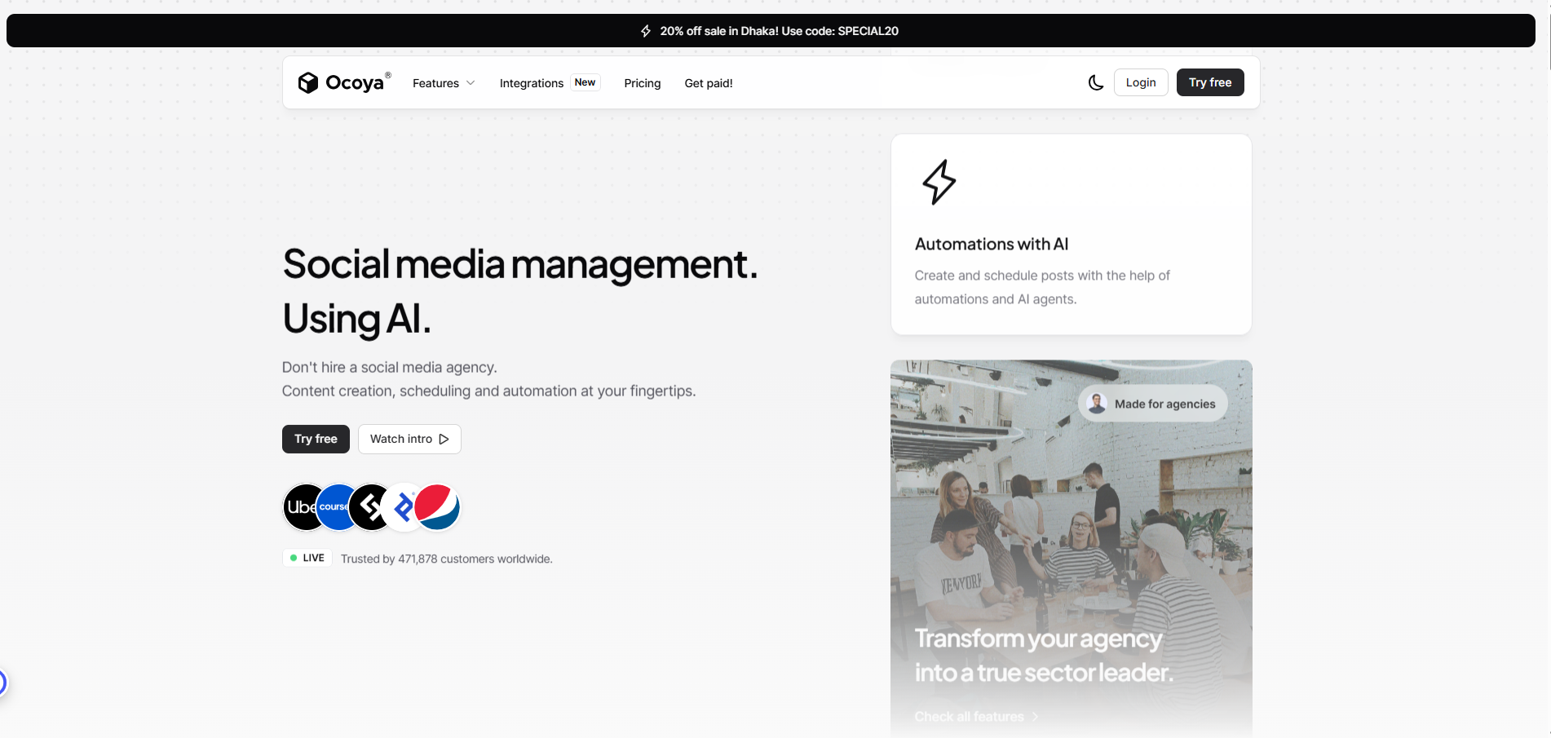
Task: Click the Ocoya brand name text
Action: tap(355, 82)
